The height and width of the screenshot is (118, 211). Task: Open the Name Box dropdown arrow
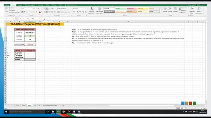14,18
